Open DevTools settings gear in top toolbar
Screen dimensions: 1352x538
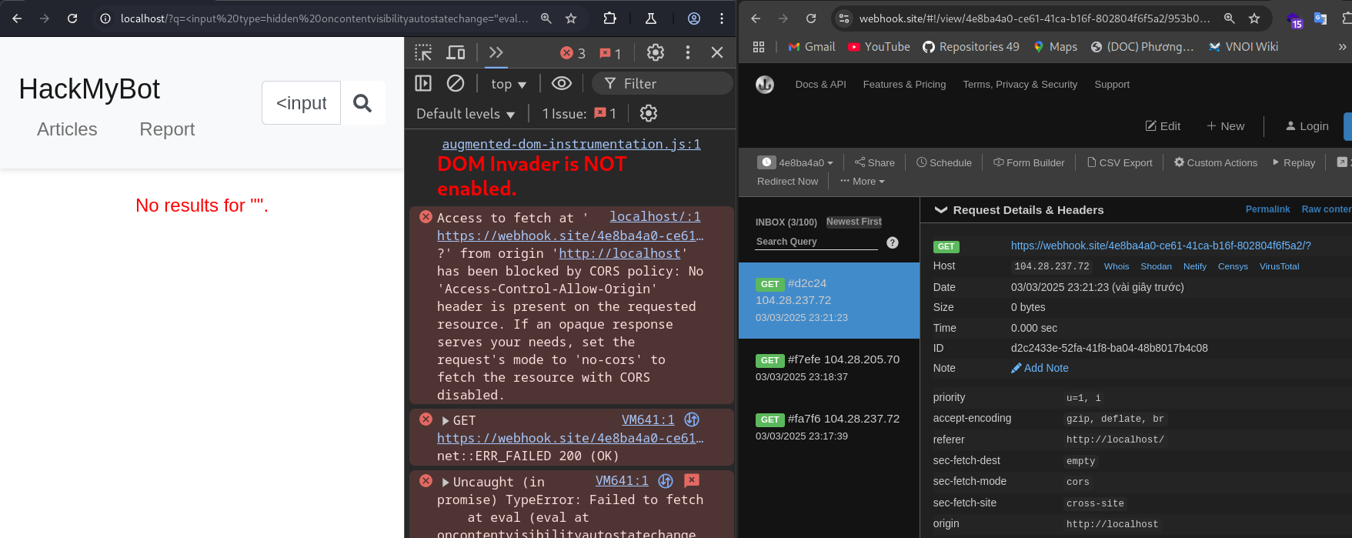coord(655,52)
